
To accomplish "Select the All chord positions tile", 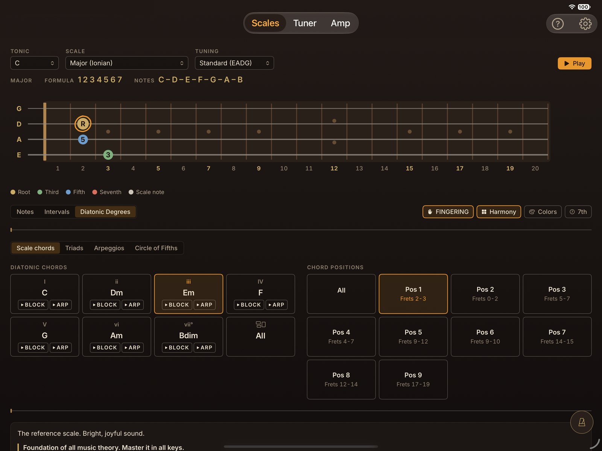I will click(x=341, y=294).
